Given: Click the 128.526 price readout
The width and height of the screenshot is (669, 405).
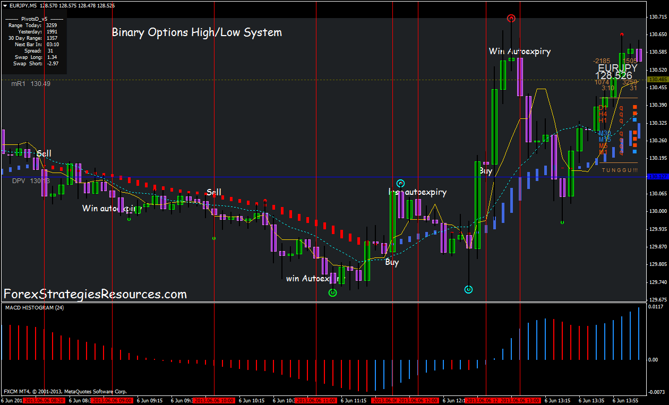Looking at the screenshot, I should coord(614,76).
